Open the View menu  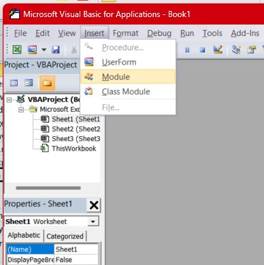pos(67,33)
